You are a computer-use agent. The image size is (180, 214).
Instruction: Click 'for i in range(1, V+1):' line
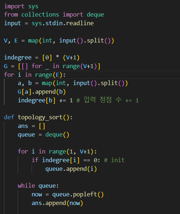pos(57,151)
